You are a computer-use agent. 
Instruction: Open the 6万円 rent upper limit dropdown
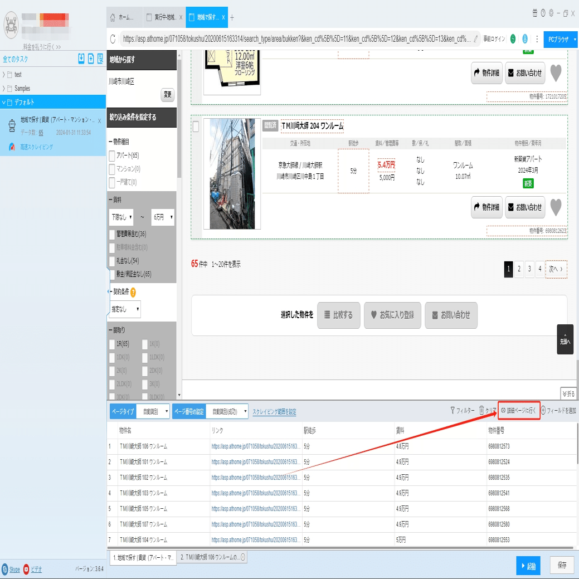tap(163, 217)
